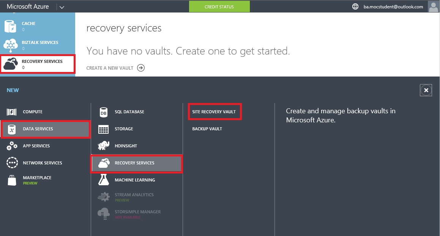Click 'You have no vaults' message text
440x236 pixels.
click(188, 51)
